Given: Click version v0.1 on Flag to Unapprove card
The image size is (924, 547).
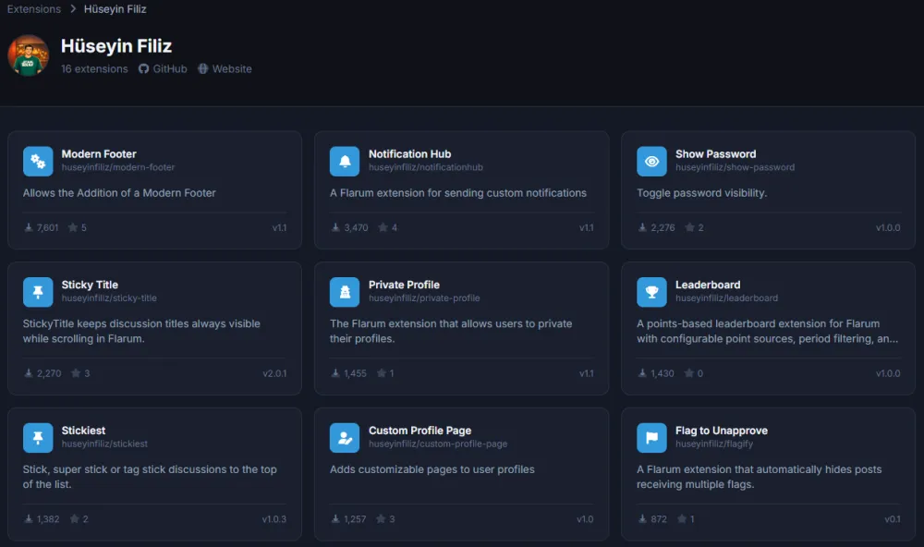Looking at the screenshot, I should point(893,518).
